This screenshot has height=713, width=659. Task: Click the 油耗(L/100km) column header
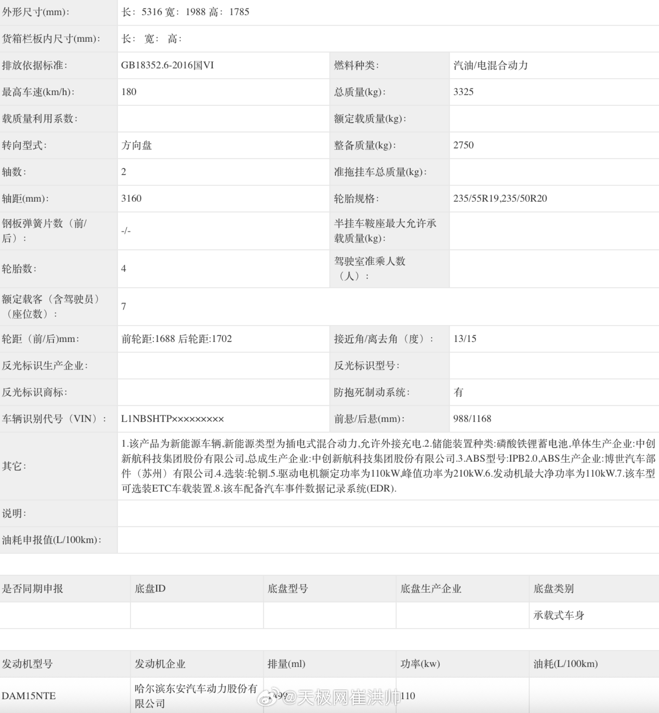(565, 664)
